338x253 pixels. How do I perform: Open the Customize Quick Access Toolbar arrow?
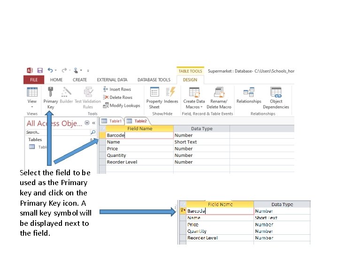click(x=88, y=70)
